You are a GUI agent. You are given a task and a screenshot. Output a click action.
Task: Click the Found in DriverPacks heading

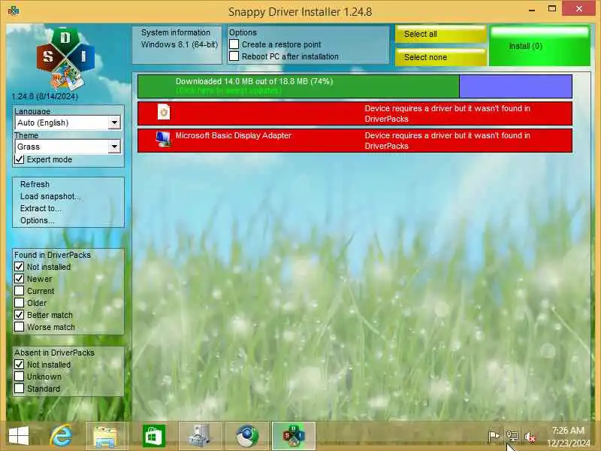point(53,255)
